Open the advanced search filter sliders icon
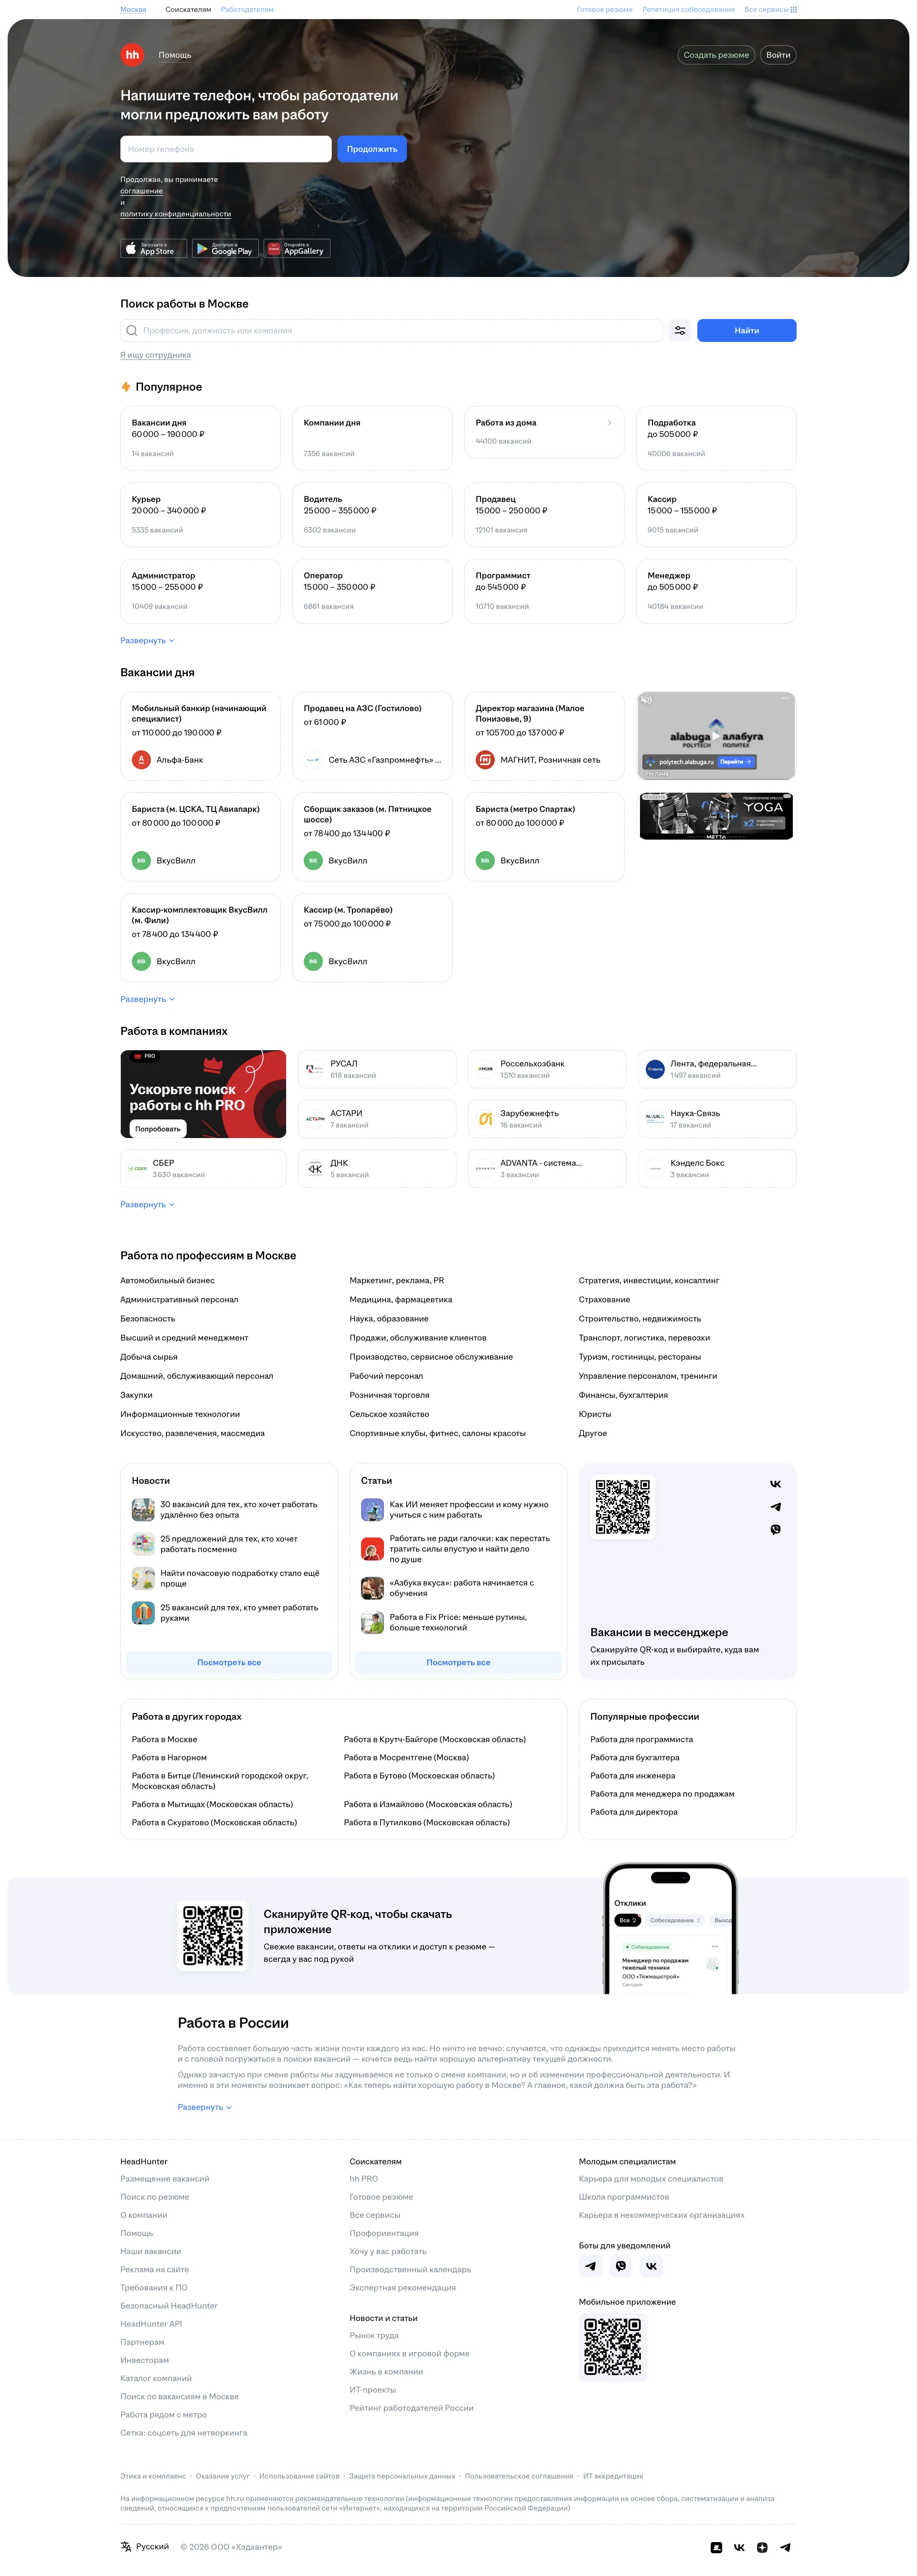Viewport: 917px width, 2576px height. pyautogui.click(x=680, y=330)
